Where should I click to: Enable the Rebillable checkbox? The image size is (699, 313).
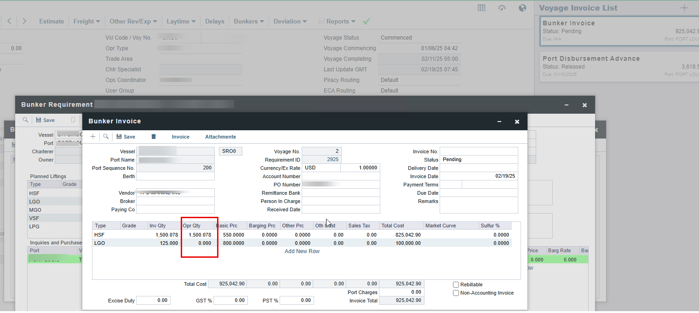coord(456,284)
